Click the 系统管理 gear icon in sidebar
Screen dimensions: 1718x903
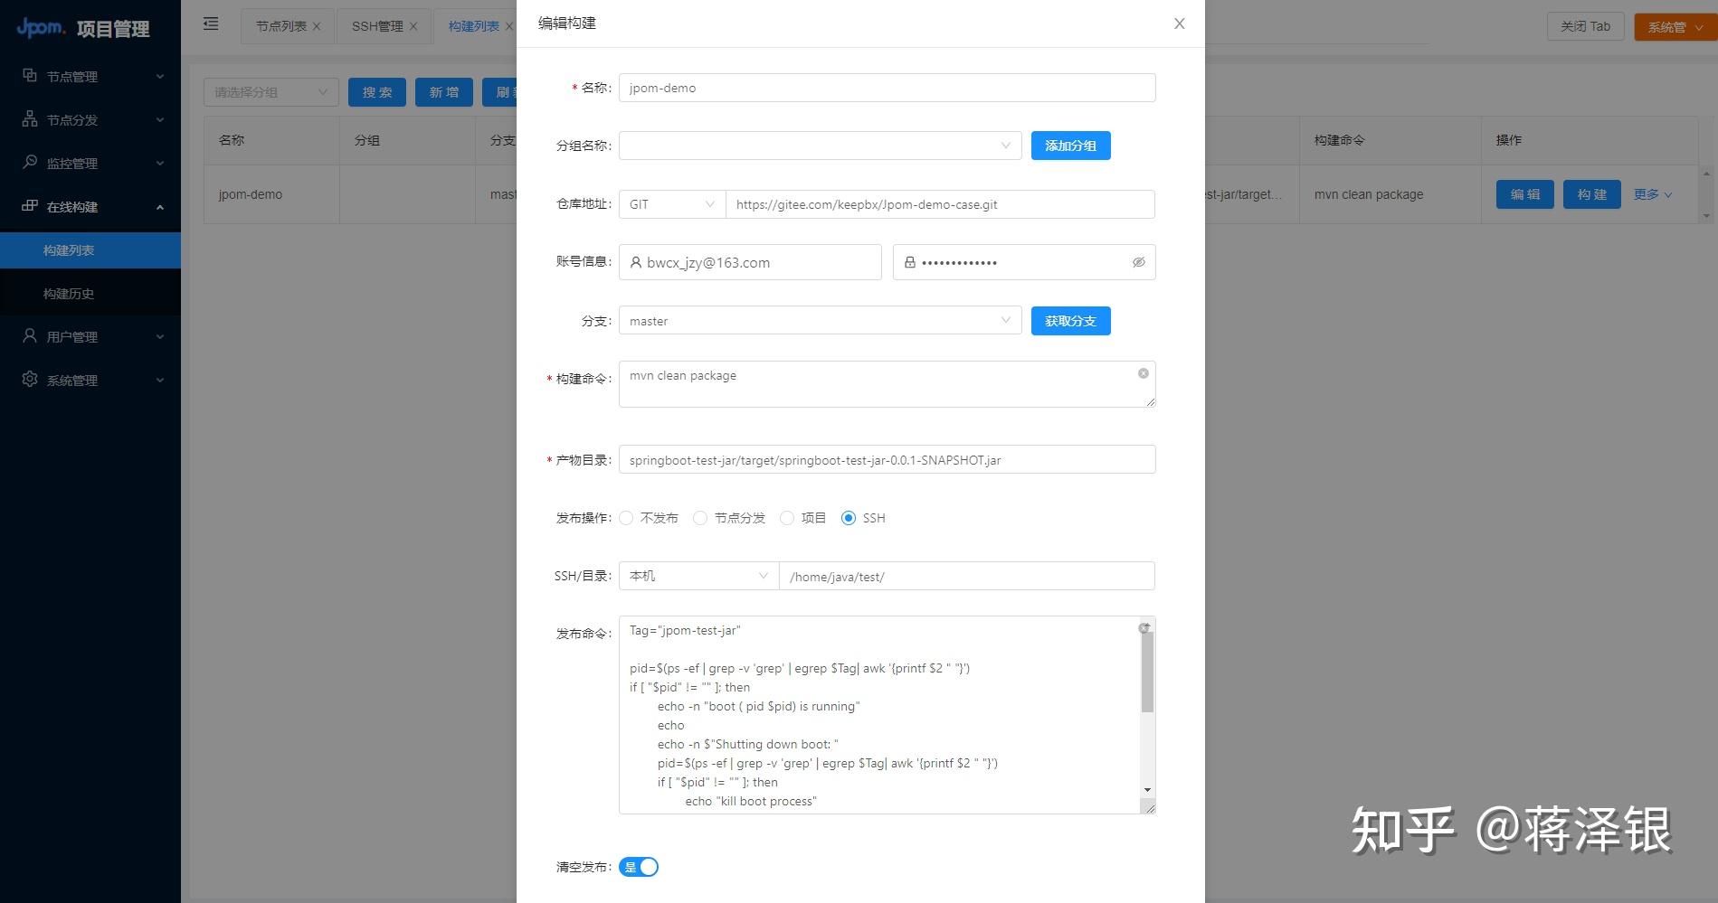coord(30,380)
